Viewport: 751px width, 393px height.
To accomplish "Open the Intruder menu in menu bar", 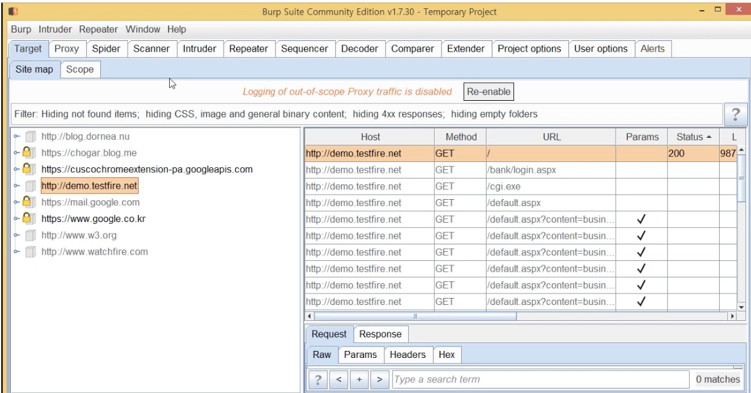I will click(55, 29).
